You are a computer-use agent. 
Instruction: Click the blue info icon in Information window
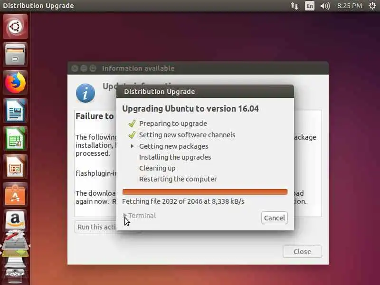coord(85,93)
